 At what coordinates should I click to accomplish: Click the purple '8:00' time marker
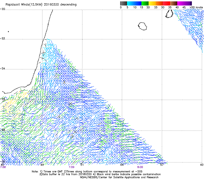[140, 167]
